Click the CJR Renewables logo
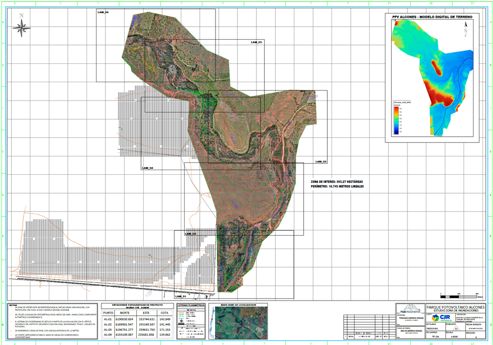Screen dimensions: 493x345 (x=442, y=318)
